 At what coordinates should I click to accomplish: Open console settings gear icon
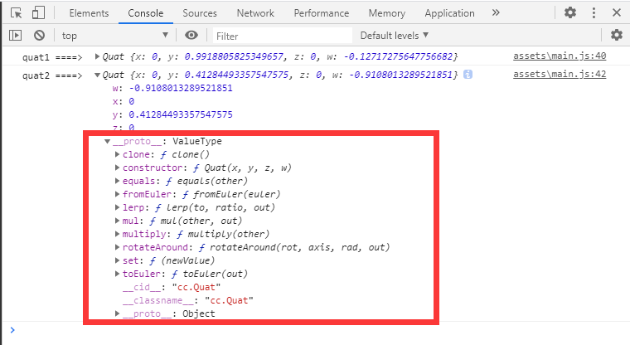click(x=616, y=35)
